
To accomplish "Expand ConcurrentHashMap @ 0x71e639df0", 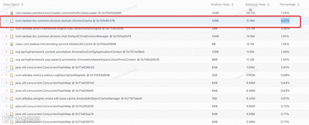I will [6, 91].
